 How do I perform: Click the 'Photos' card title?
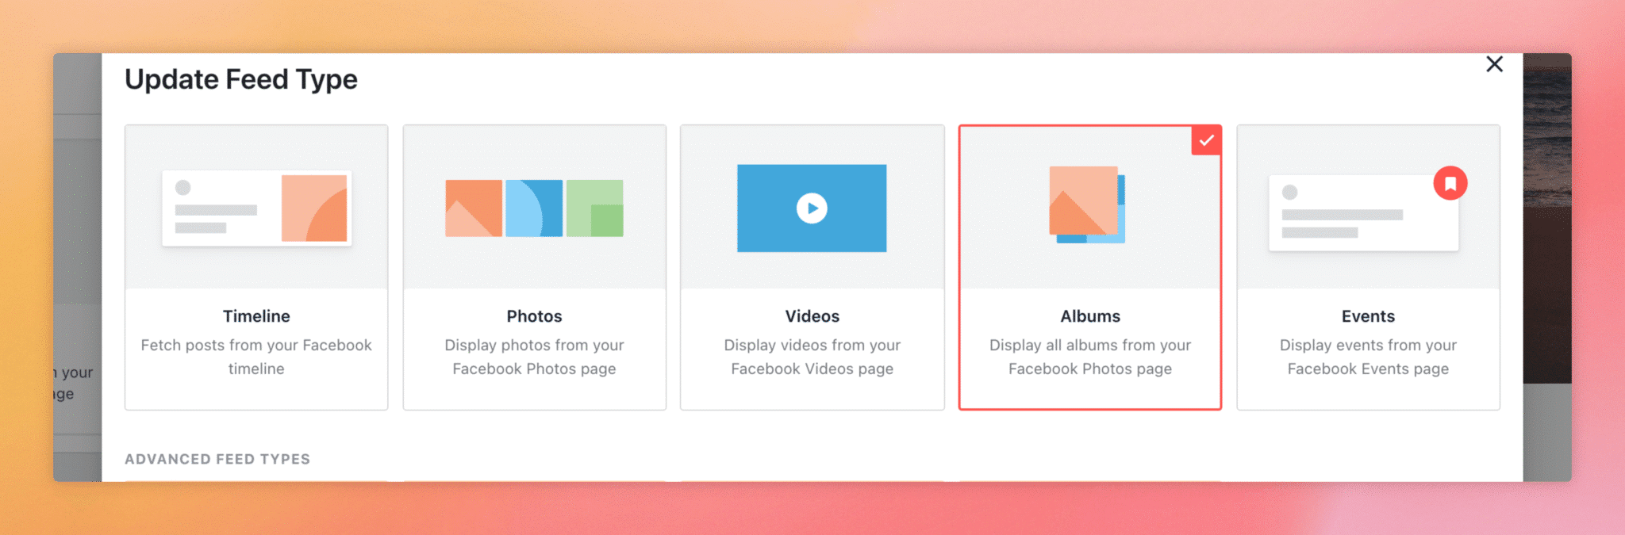[534, 316]
